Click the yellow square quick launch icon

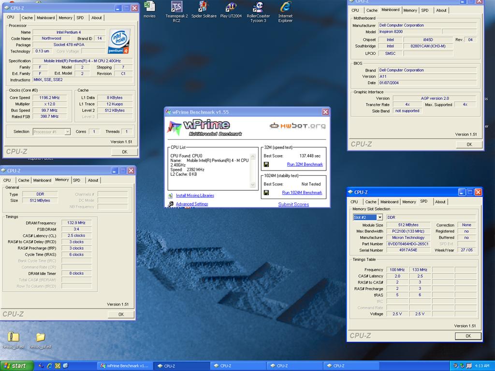[58, 366]
